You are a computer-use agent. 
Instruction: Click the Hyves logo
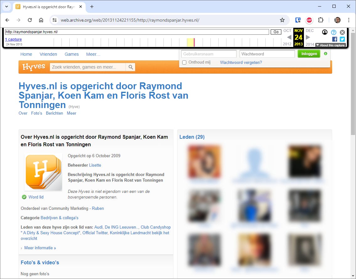point(34,67)
